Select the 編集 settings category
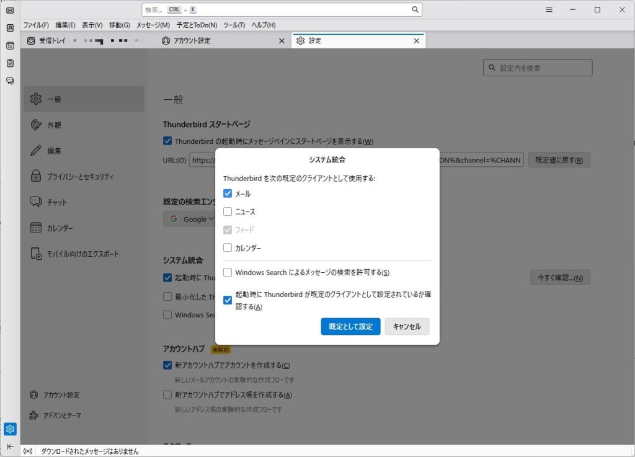 tap(84, 151)
